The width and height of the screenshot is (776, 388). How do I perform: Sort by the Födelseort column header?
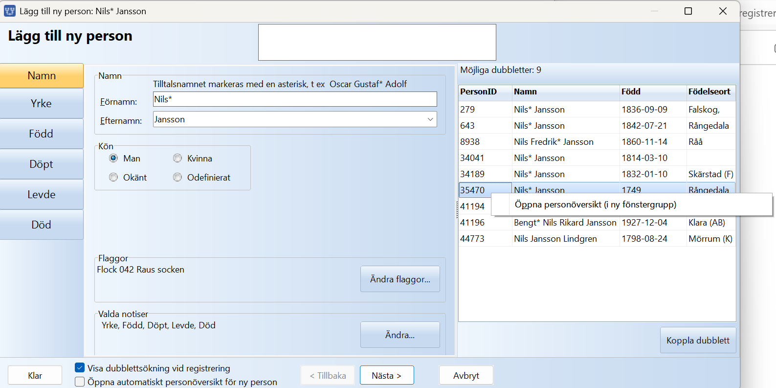[x=711, y=92]
